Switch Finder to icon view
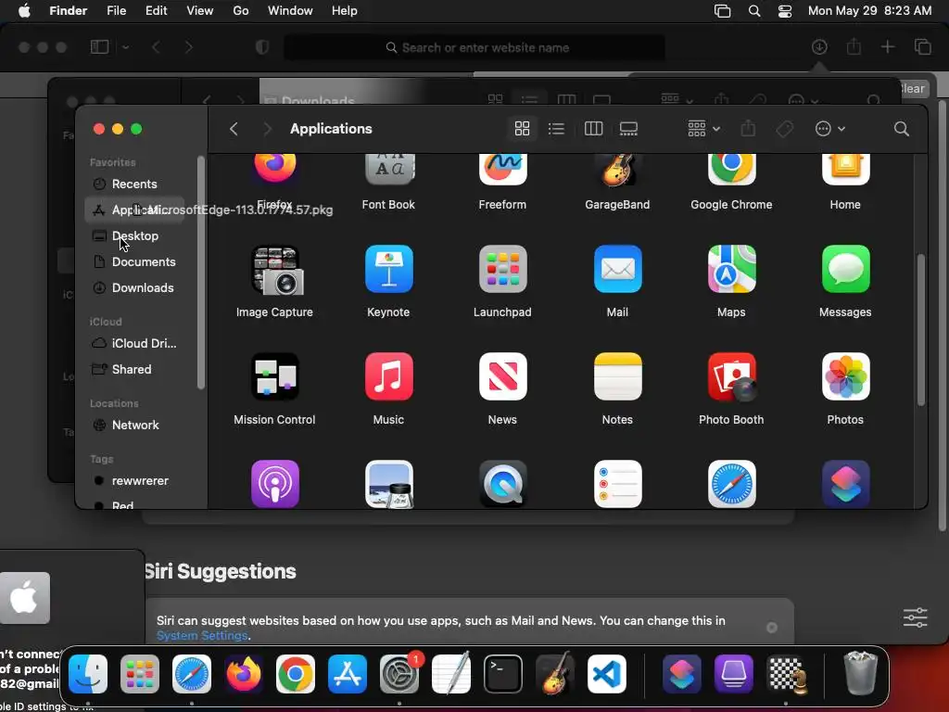 tap(522, 128)
